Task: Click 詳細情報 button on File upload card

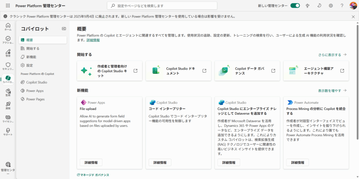Action: tap(91, 163)
